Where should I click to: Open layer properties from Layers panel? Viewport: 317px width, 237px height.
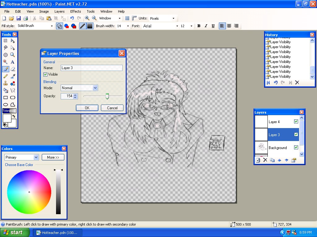pos(294,160)
